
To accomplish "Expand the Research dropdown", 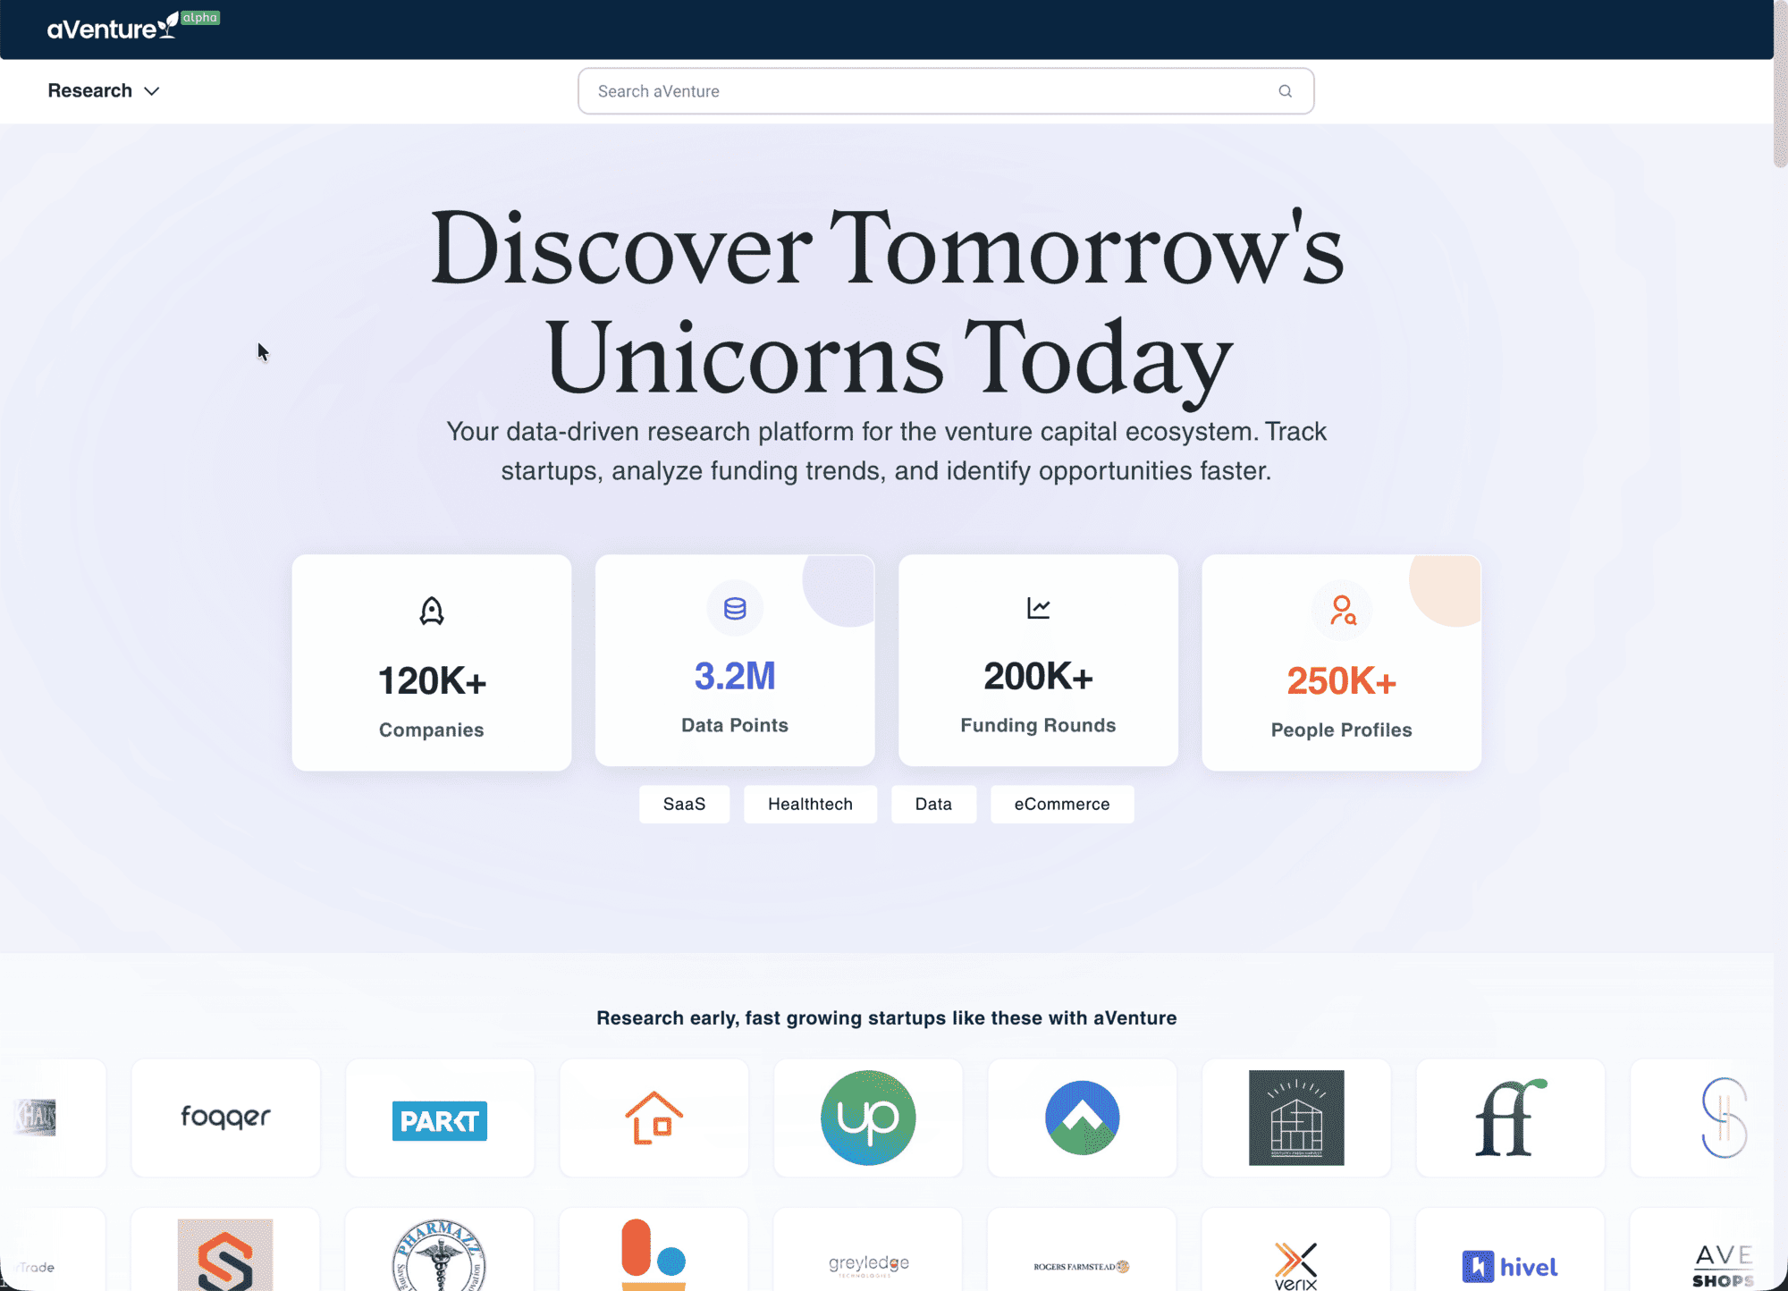I will pyautogui.click(x=103, y=90).
